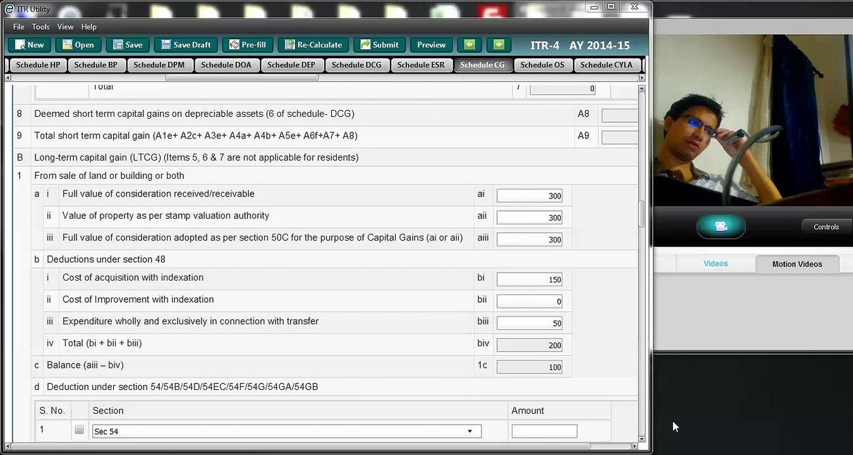Click the ai full value of consideration field
853x455 pixels.
(529, 196)
